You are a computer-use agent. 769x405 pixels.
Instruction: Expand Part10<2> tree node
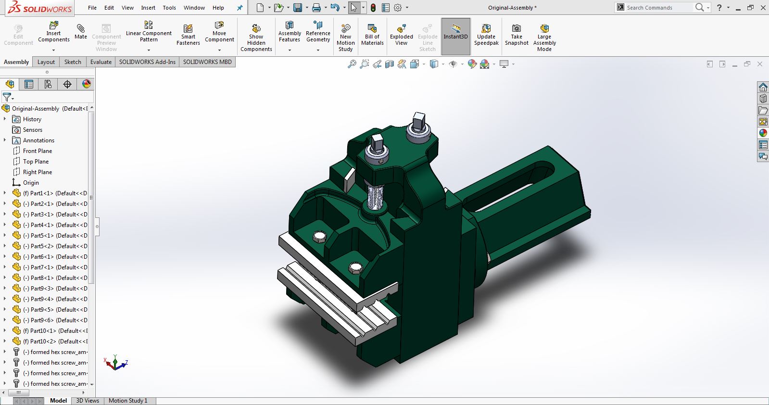(5, 341)
